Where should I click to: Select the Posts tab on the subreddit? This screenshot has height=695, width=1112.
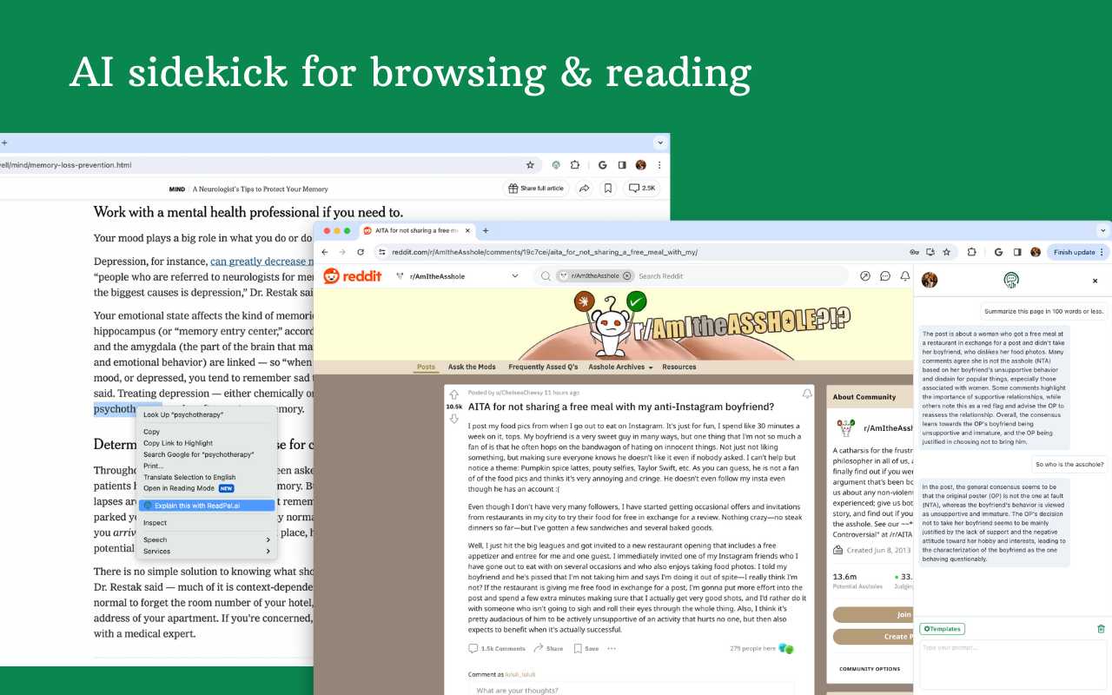(x=426, y=367)
